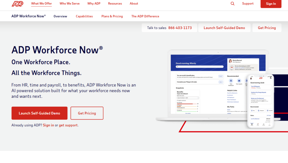Image resolution: width=288 pixels, height=163 pixels.
Task: Switch to The ADP Difference tab
Action: pos(145,16)
